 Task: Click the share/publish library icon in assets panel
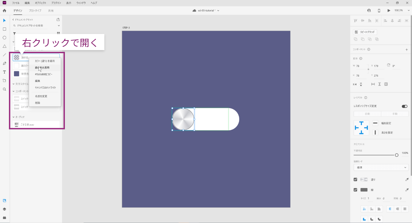(x=58, y=20)
